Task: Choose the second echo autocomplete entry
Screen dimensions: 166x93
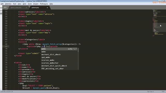Action: pos(59,52)
